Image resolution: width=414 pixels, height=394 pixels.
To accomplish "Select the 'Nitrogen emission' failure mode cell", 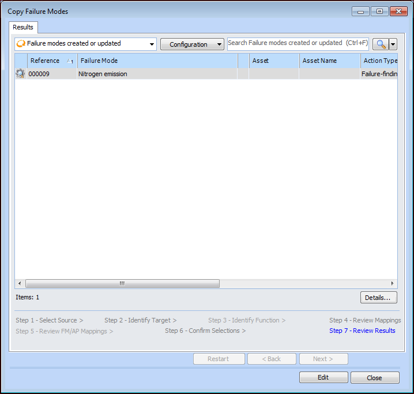I will 157,74.
